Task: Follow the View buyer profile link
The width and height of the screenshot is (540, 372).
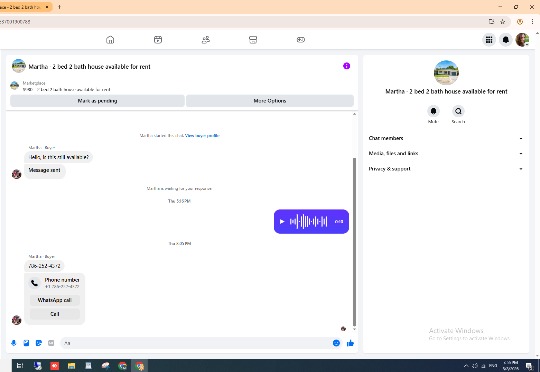Action: 202,136
